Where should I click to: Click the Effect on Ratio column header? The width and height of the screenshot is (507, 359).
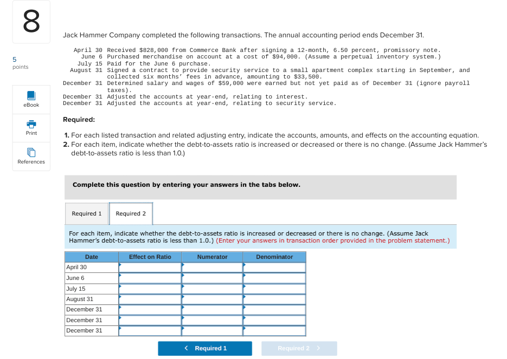[x=150, y=257]
